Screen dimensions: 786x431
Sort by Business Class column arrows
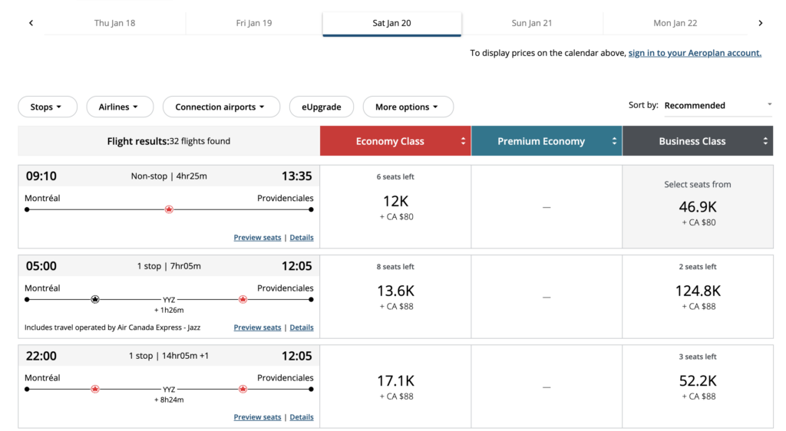(x=765, y=141)
